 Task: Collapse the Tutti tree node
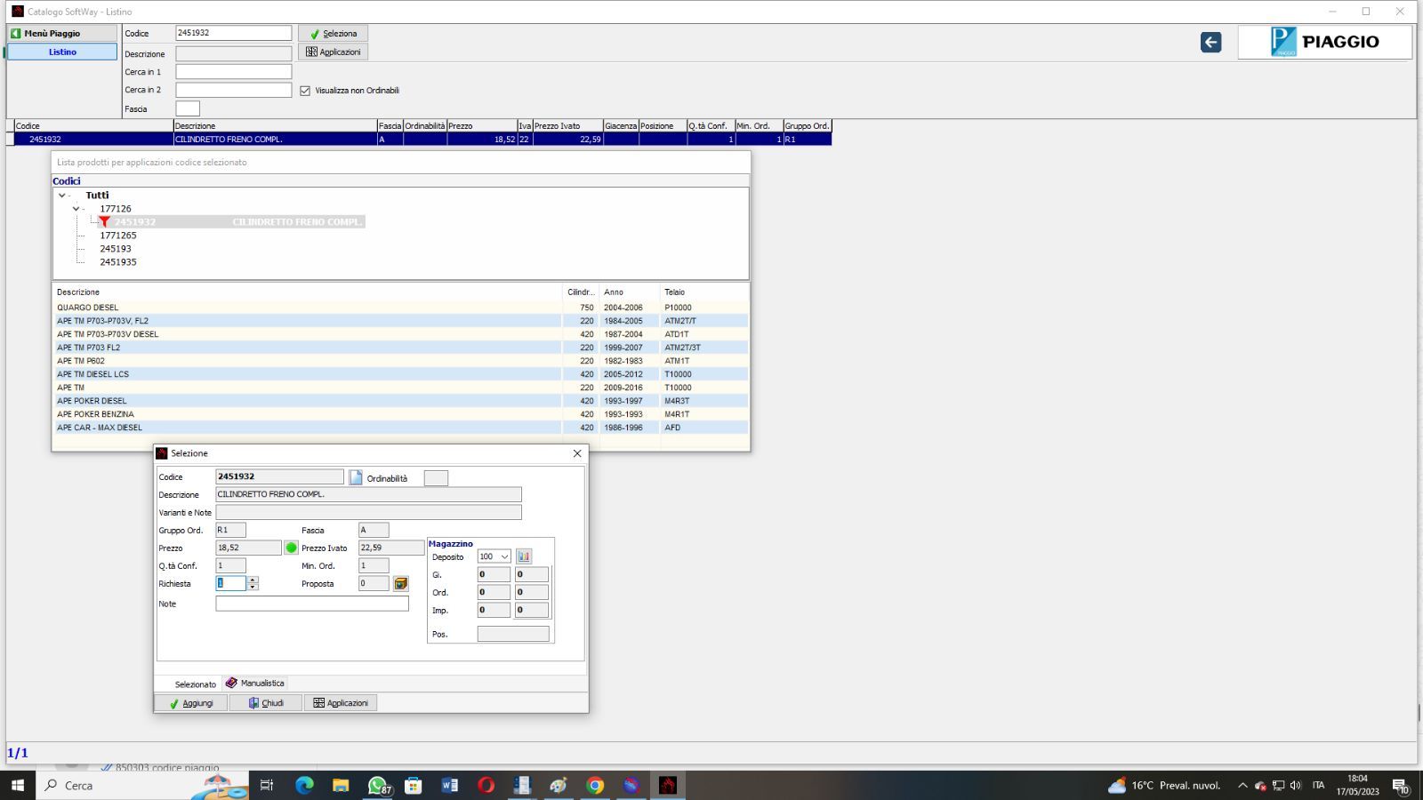click(x=61, y=196)
